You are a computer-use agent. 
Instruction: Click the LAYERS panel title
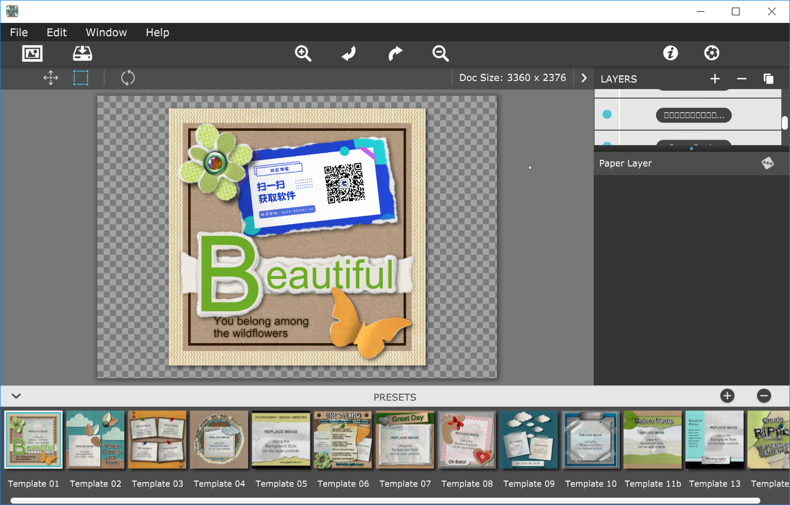click(619, 79)
